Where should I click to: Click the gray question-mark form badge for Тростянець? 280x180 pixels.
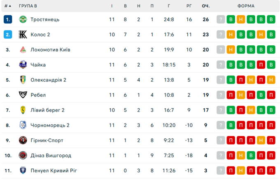pyautogui.click(x=221, y=19)
